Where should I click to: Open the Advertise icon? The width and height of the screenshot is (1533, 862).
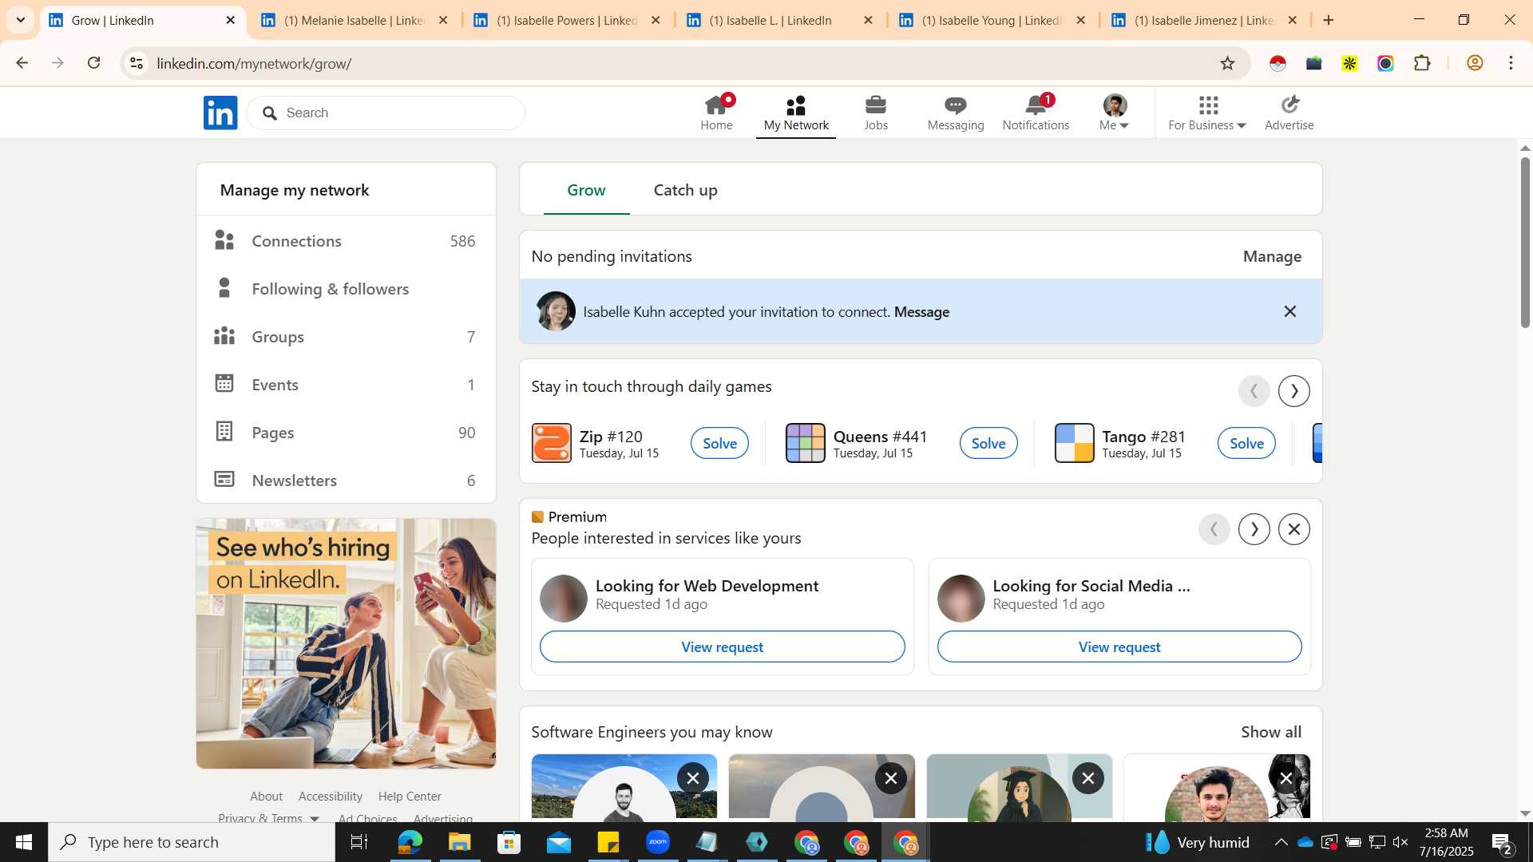pyautogui.click(x=1289, y=105)
